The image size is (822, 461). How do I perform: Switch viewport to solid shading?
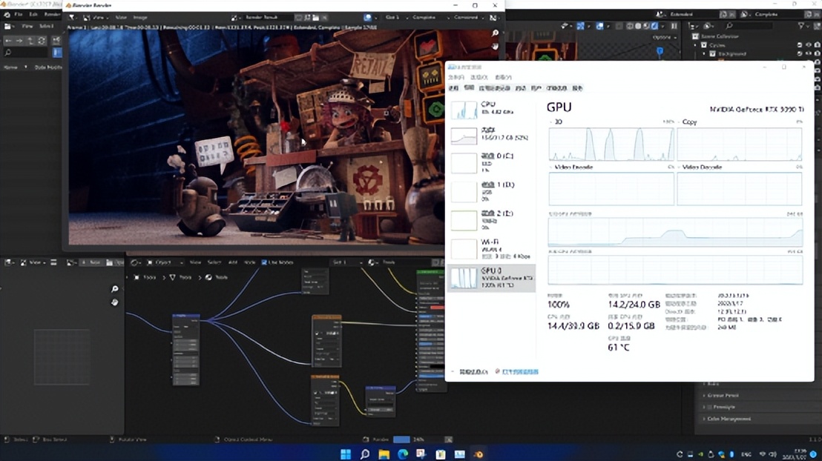[638, 26]
